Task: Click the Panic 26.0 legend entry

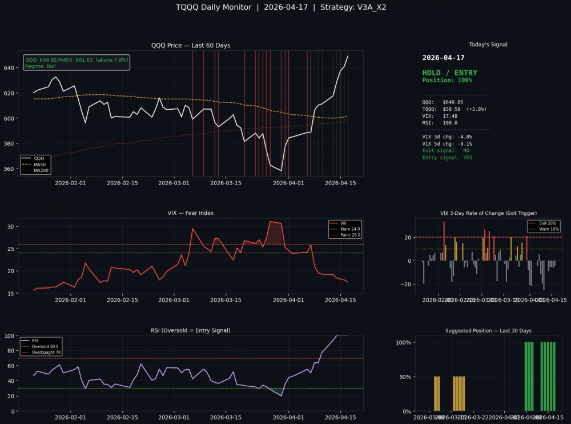Action: tap(351, 235)
